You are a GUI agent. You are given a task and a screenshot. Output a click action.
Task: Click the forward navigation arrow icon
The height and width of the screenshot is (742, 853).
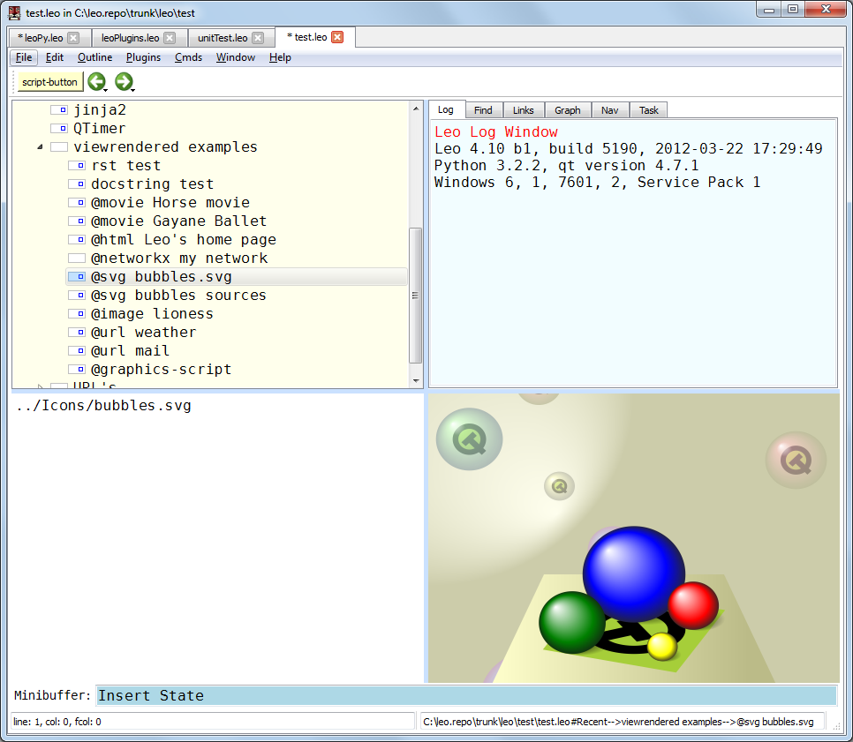point(124,81)
